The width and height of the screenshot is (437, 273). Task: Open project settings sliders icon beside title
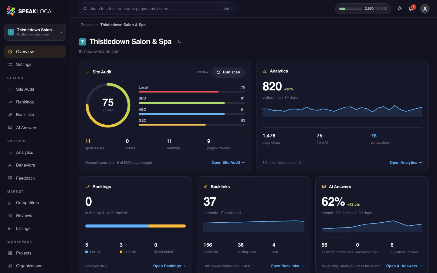(x=179, y=42)
